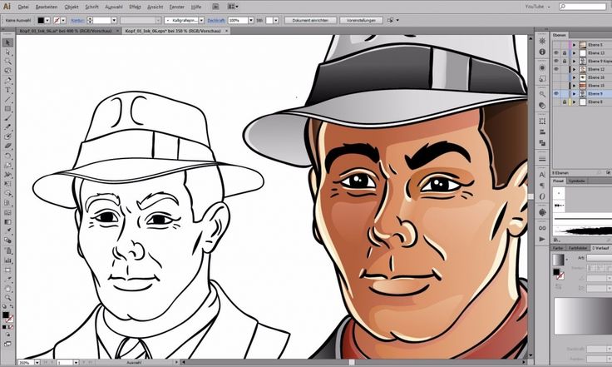Select the Line Segment tool
This screenshot has height=367, width=612.
coord(7,99)
